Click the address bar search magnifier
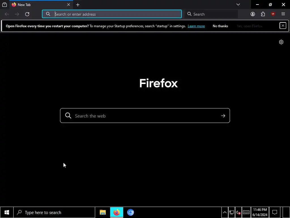The width and height of the screenshot is (290, 218). 48,14
